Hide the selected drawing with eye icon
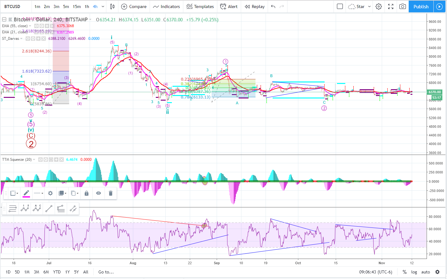The image size is (447, 279). (x=99, y=193)
